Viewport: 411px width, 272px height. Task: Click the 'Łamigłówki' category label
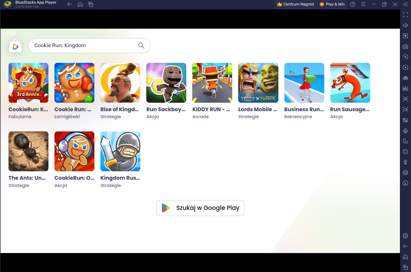67,117
